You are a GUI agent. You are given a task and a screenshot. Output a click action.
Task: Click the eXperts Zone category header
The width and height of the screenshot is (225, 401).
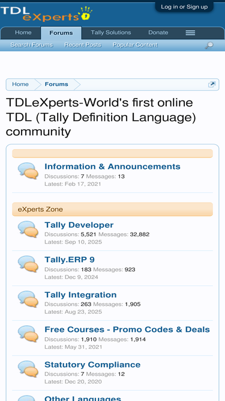coord(113,209)
